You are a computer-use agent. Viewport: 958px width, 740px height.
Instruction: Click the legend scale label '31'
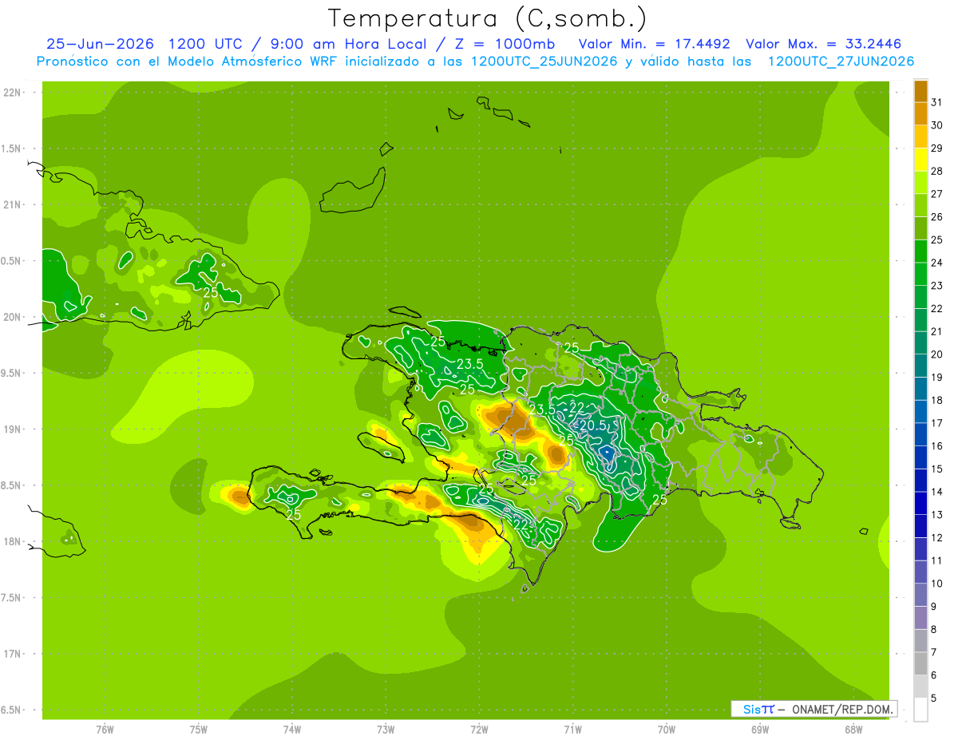pos(937,102)
